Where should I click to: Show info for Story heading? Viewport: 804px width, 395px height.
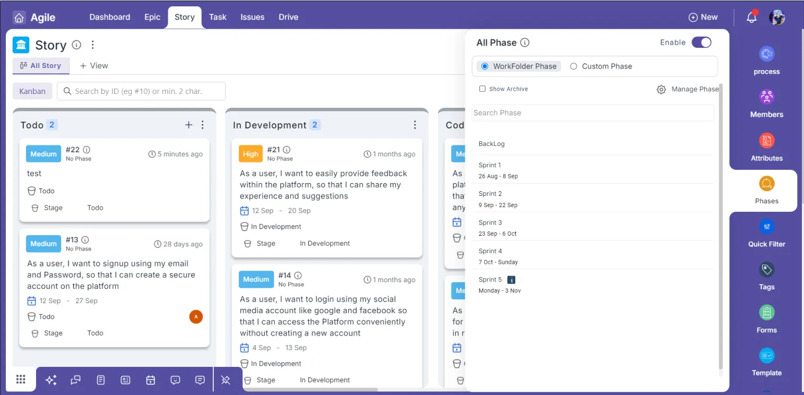point(76,45)
